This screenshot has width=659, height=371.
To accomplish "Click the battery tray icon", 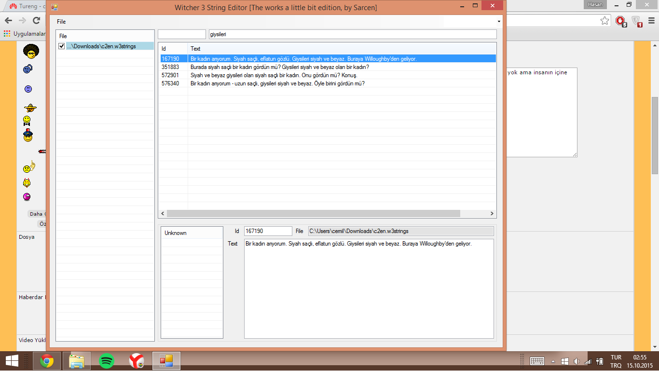I will [600, 361].
